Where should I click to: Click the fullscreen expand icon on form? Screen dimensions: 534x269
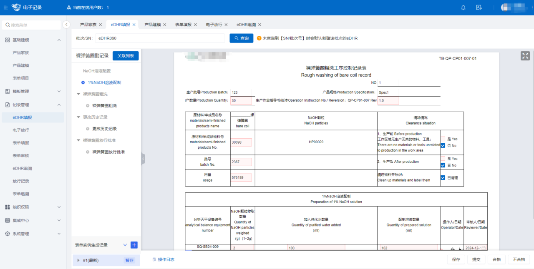point(525,56)
